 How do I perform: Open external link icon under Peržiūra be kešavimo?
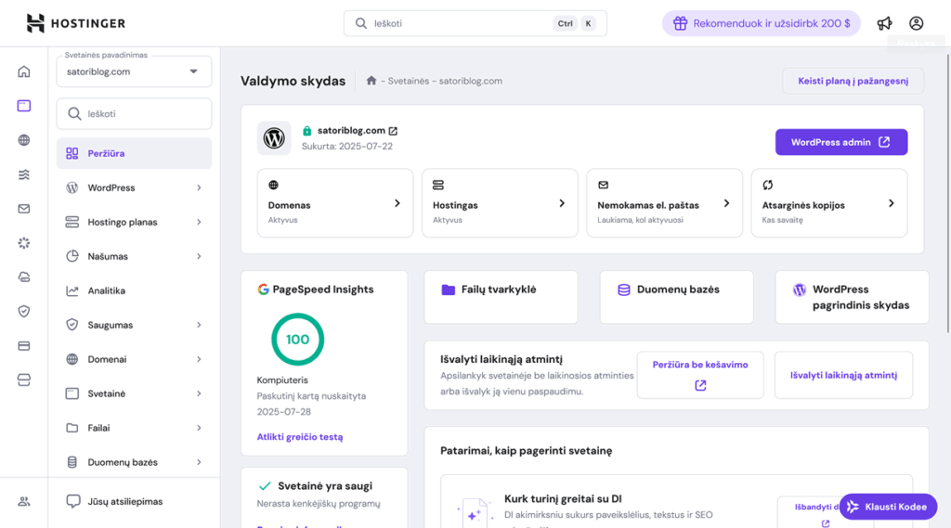coord(700,385)
